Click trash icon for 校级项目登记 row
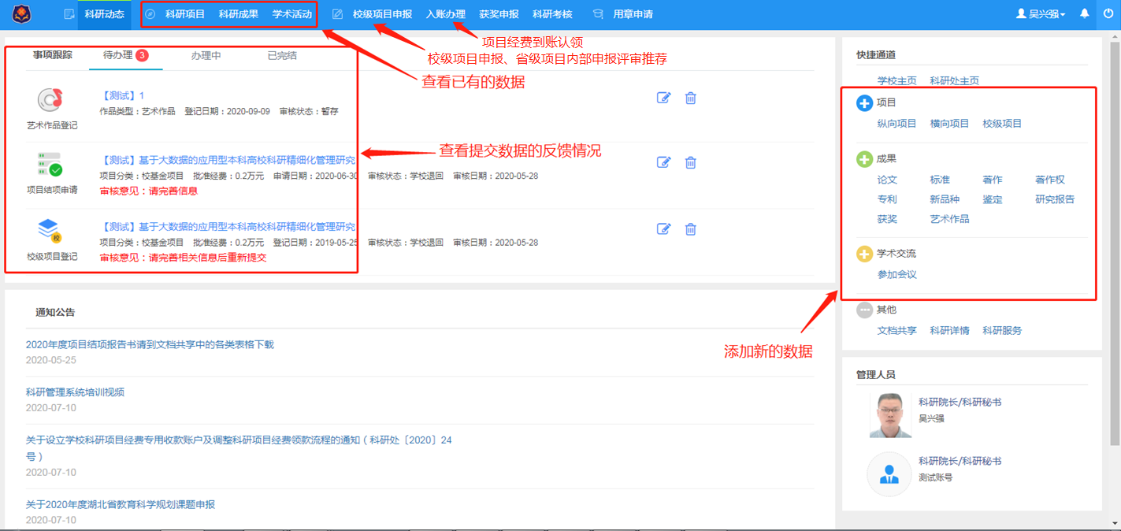The width and height of the screenshot is (1121, 531). pos(690,229)
